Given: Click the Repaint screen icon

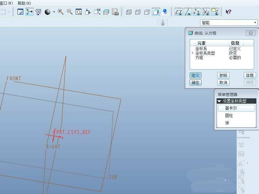Looking at the screenshot, I should [x=20, y=12].
